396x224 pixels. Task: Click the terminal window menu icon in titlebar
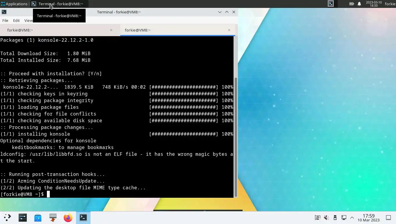click(4, 12)
